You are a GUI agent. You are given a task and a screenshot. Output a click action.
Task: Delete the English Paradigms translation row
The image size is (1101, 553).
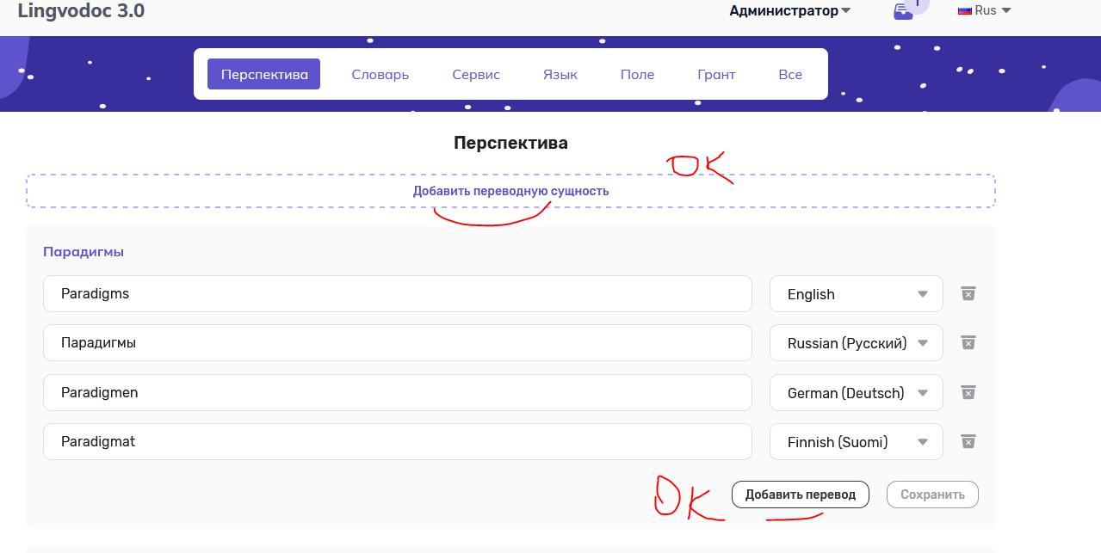point(968,293)
